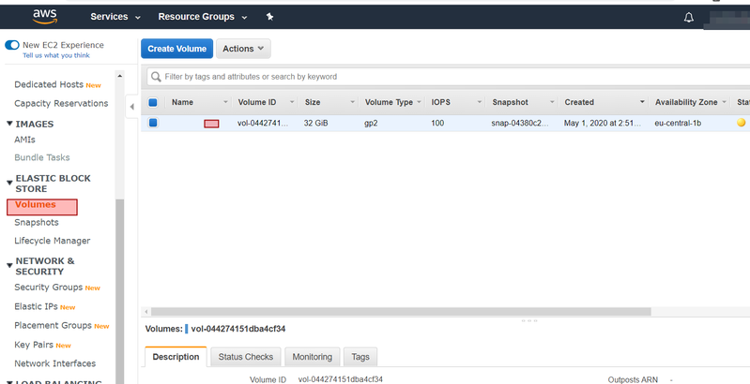
Task: Open Volume Type column dropdown arrow
Action: click(419, 102)
